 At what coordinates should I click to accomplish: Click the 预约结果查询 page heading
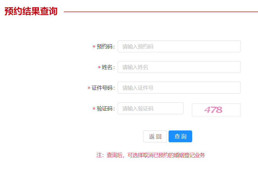click(31, 12)
